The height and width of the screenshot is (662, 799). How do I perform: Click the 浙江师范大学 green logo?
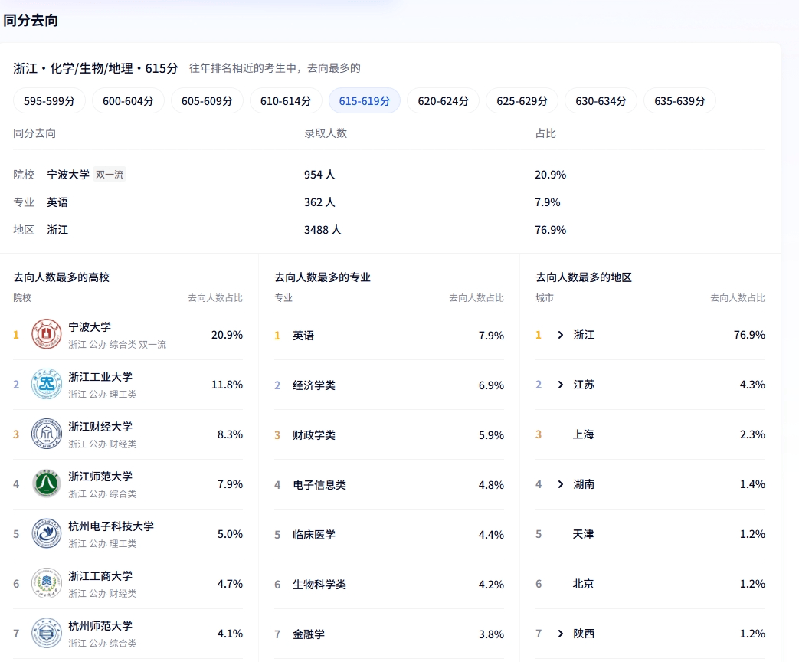tap(46, 484)
